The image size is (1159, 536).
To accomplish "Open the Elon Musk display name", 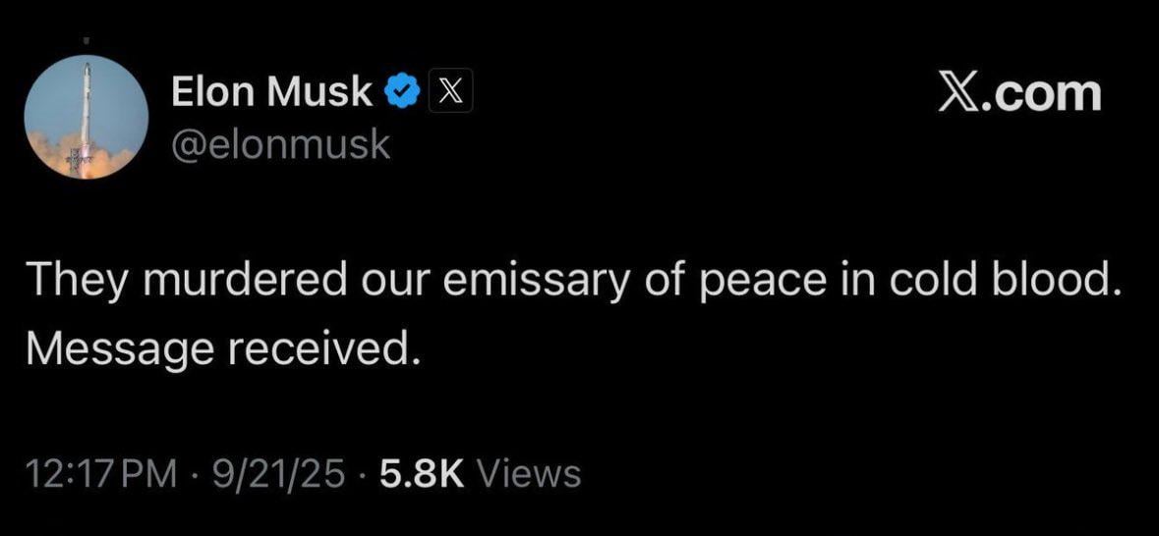I will click(272, 93).
